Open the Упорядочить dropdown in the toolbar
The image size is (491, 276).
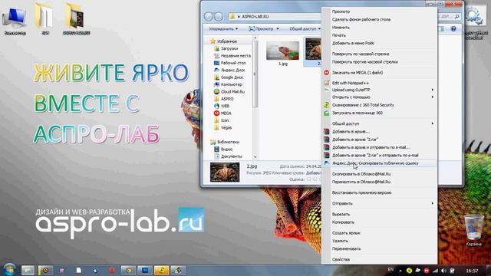(x=223, y=29)
